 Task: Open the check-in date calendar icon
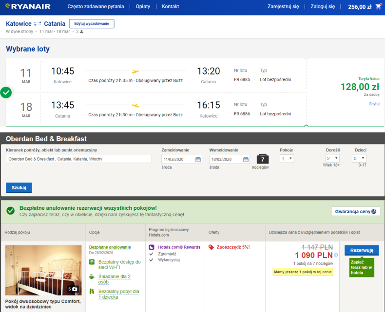[x=198, y=160]
